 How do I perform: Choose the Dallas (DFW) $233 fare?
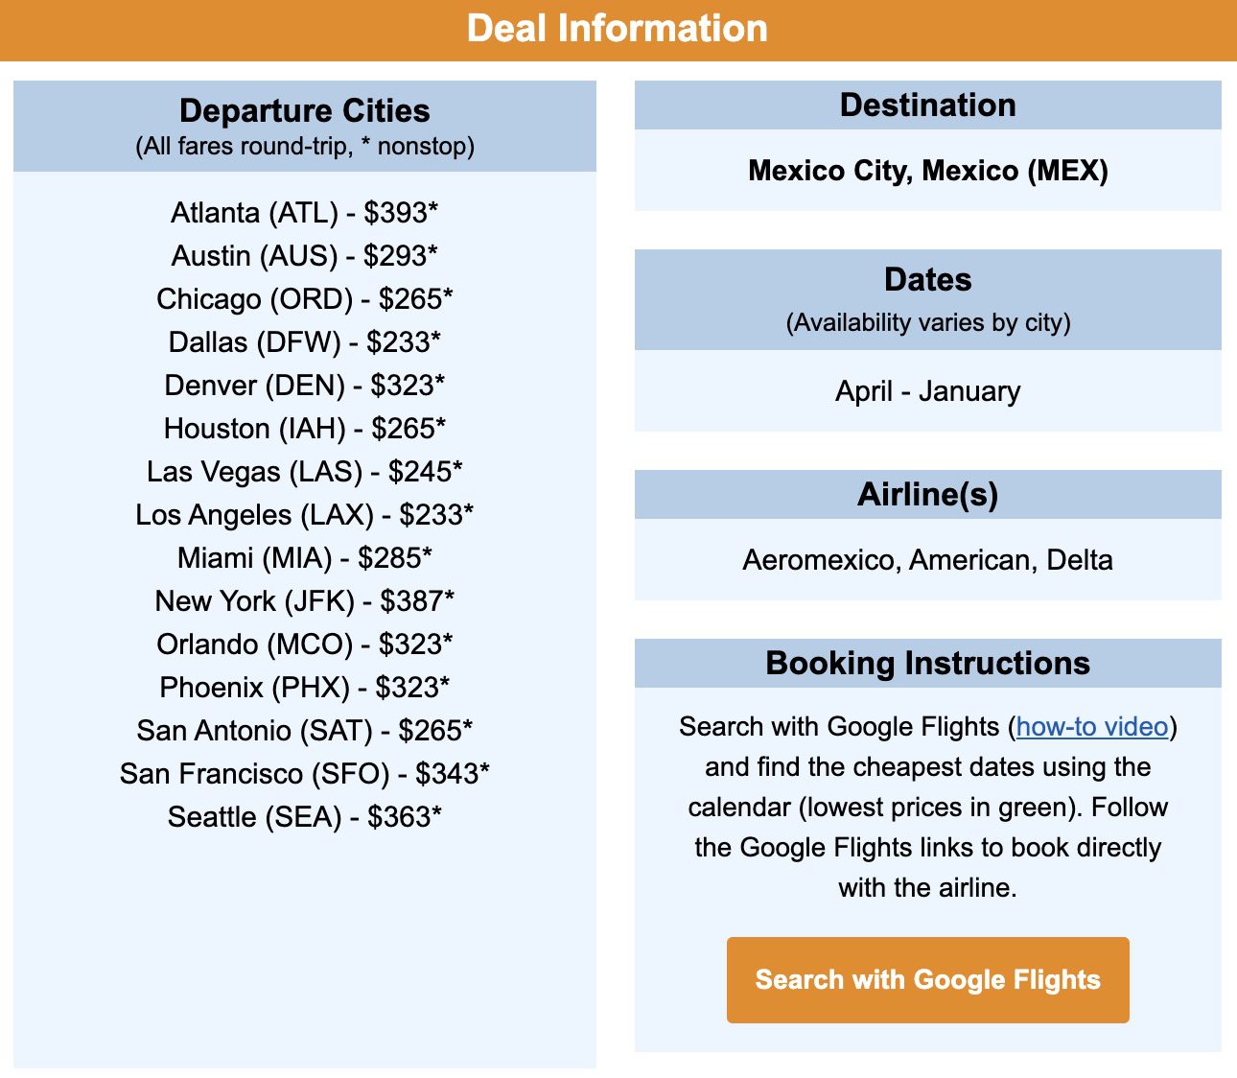pyautogui.click(x=304, y=341)
